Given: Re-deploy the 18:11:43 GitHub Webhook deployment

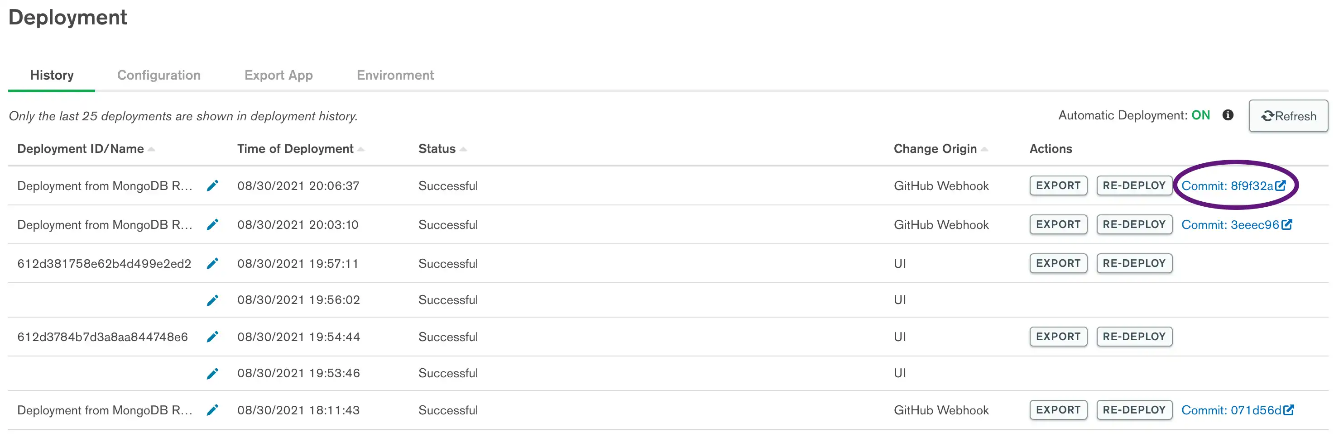Looking at the screenshot, I should (1133, 410).
